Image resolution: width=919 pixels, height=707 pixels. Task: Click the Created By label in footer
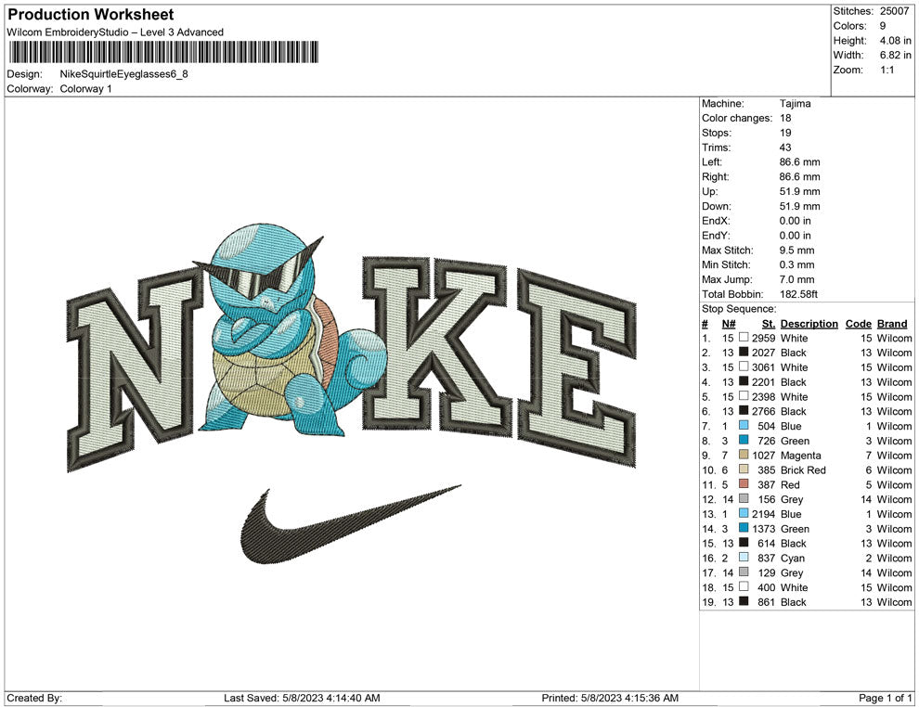pos(34,698)
